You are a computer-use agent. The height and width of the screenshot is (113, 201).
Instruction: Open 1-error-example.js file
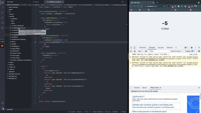(18, 26)
